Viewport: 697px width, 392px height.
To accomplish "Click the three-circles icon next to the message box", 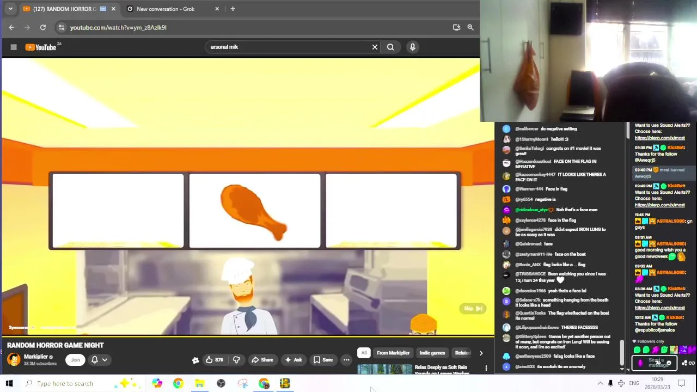I will point(684,363).
